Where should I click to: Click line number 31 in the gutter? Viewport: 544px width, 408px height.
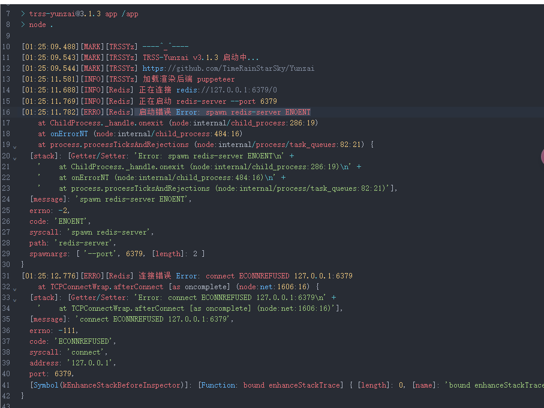tap(6, 276)
